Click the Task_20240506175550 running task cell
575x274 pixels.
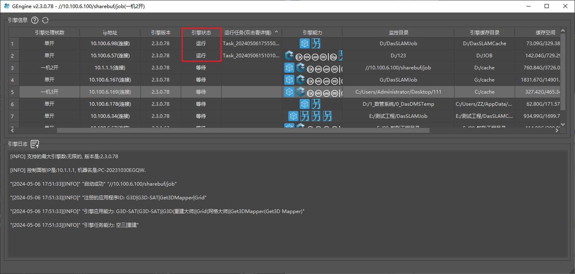point(252,43)
